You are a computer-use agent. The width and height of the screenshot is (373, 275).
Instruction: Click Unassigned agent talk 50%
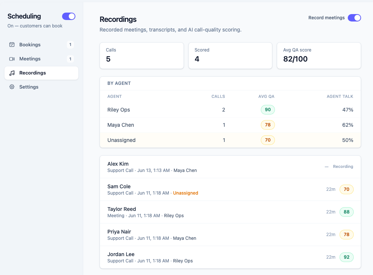[x=347, y=140]
